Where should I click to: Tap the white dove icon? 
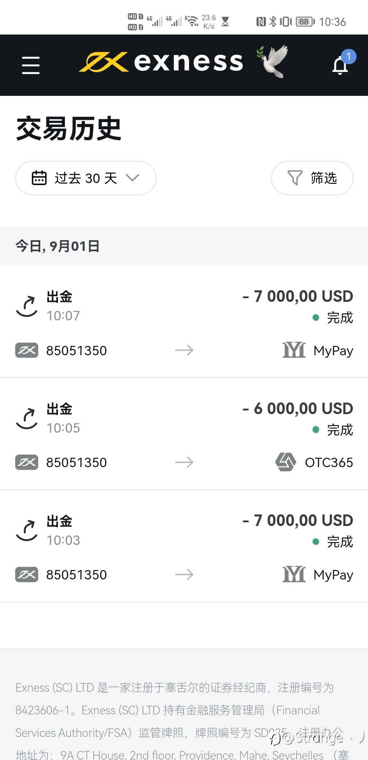point(272,61)
